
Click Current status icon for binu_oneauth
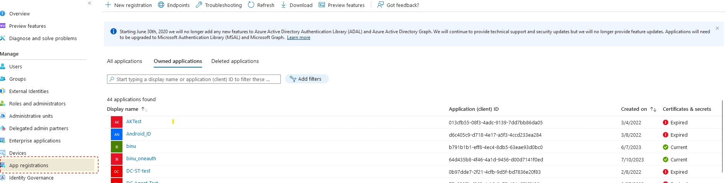[x=666, y=159]
